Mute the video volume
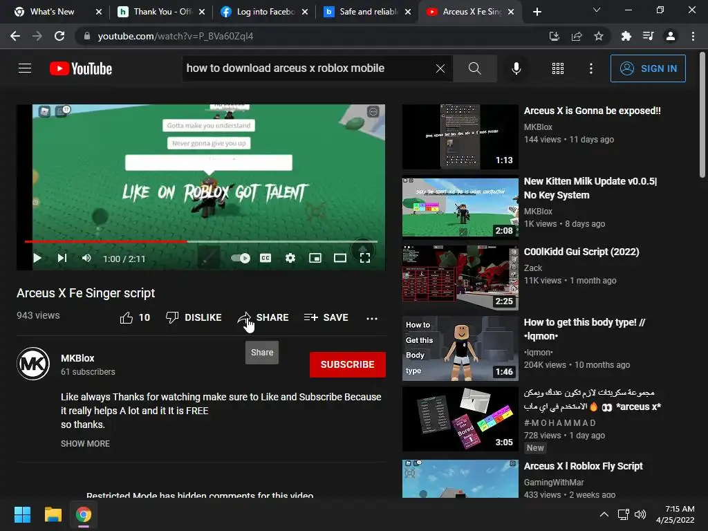The image size is (708, 531). tap(86, 258)
